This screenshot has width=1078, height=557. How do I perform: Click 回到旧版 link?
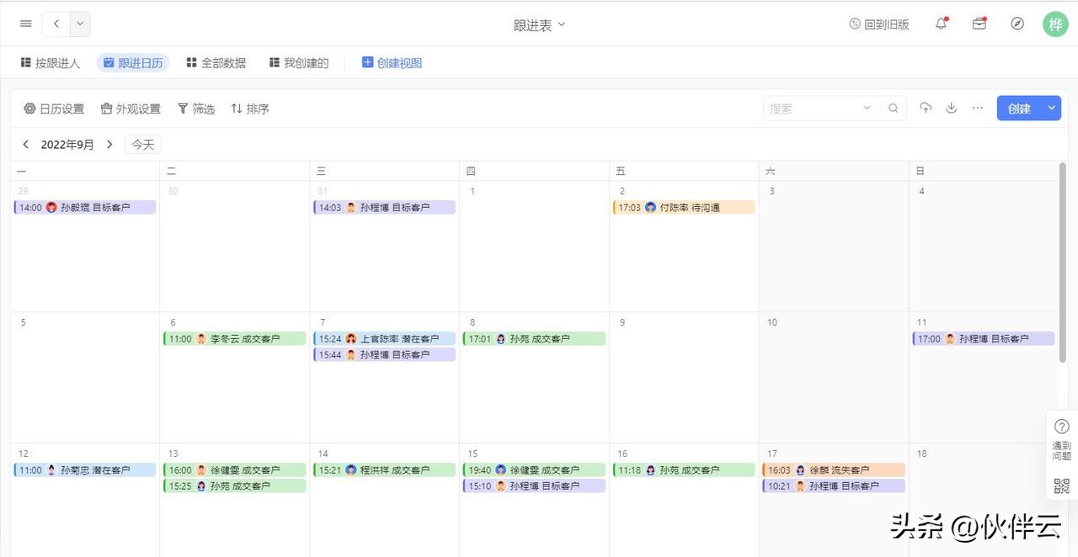coord(879,24)
